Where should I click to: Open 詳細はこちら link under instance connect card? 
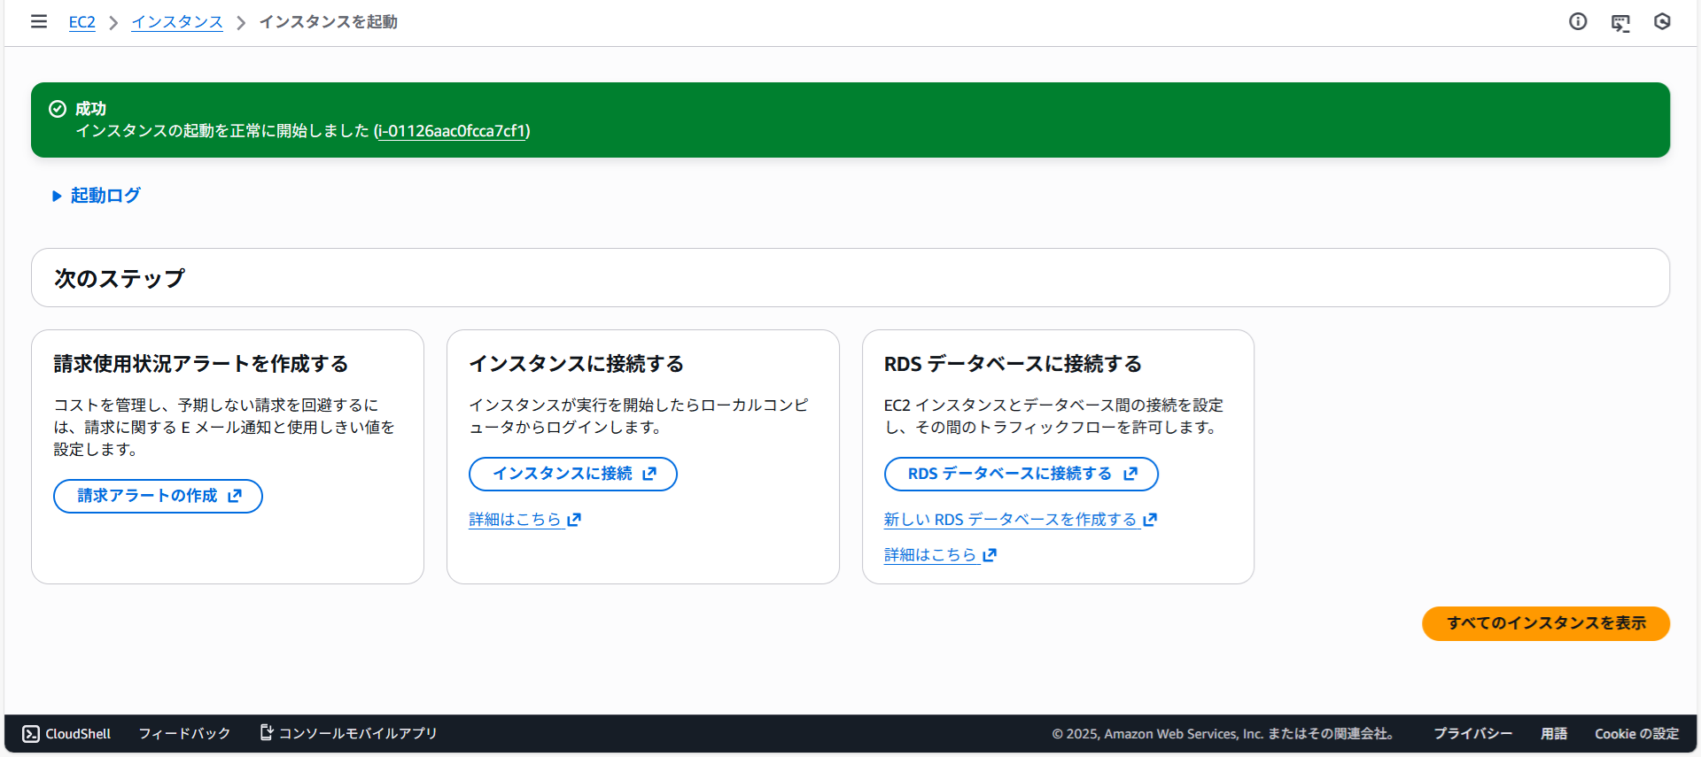pos(516,520)
